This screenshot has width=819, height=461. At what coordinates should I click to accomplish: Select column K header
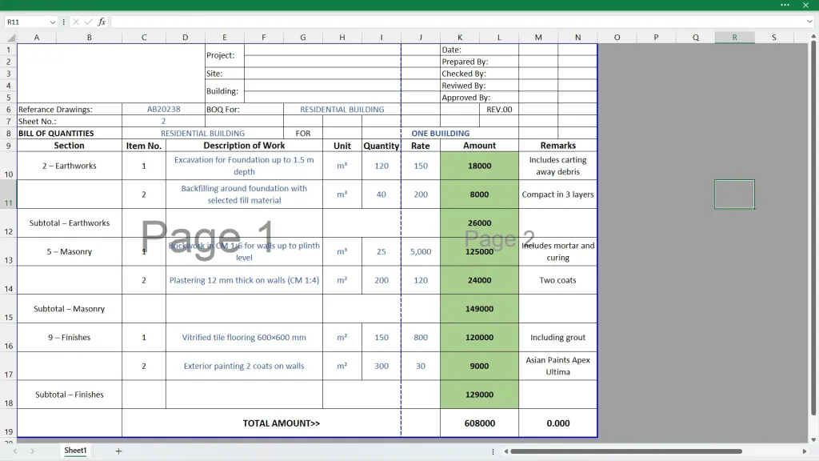tap(460, 38)
